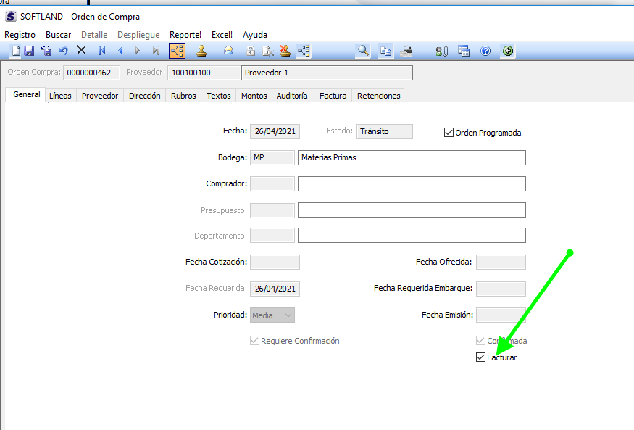Viewport: 634px width, 430px height.
Task: Open help with the blue question mark icon
Action: (485, 51)
